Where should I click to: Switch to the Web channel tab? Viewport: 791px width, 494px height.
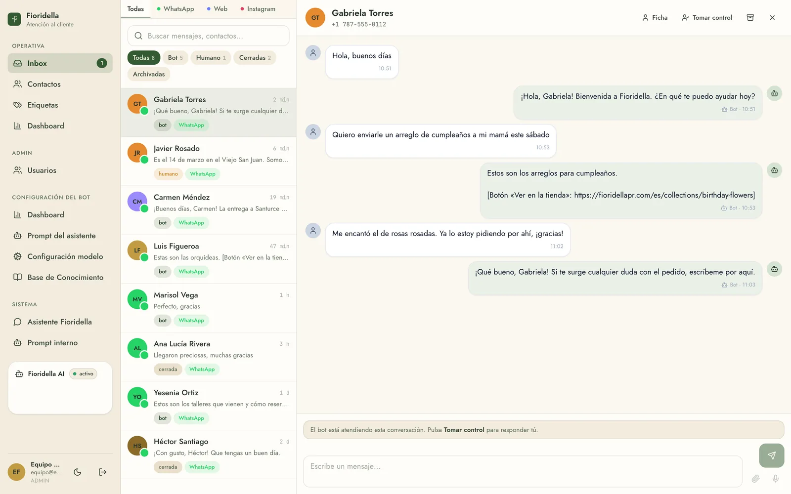coord(217,9)
